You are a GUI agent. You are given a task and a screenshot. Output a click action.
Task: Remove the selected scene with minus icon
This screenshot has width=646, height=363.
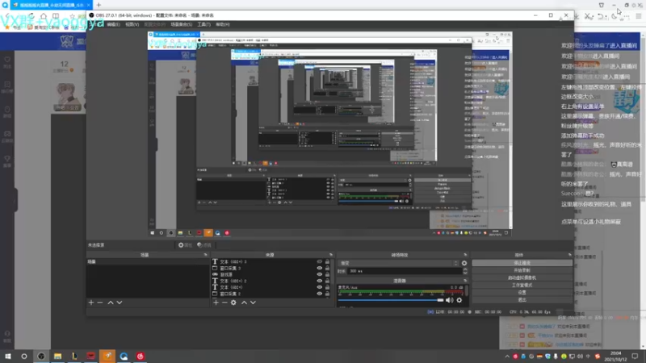[100, 302]
